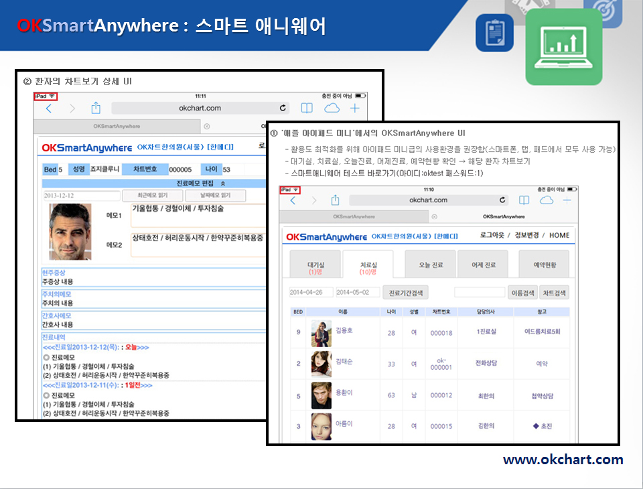The image size is (643, 489).
Task: Click the photo thumbnail of patient 아름이
Action: pyautogui.click(x=321, y=427)
